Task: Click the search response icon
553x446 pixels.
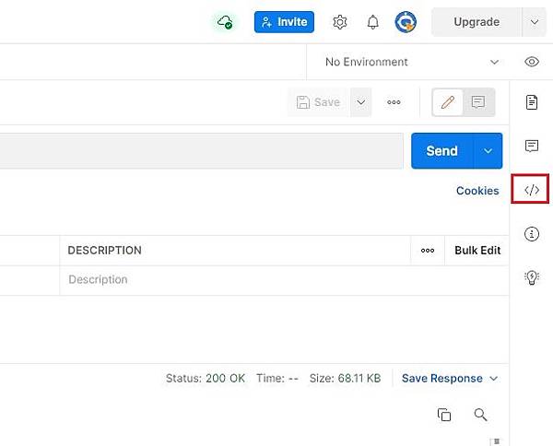Action: [x=480, y=415]
